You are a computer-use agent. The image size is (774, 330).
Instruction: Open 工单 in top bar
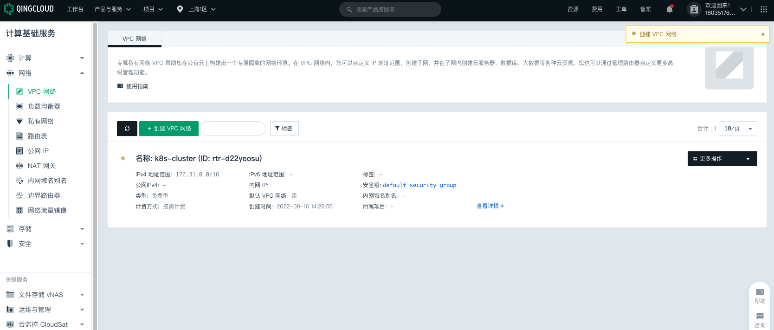point(621,9)
